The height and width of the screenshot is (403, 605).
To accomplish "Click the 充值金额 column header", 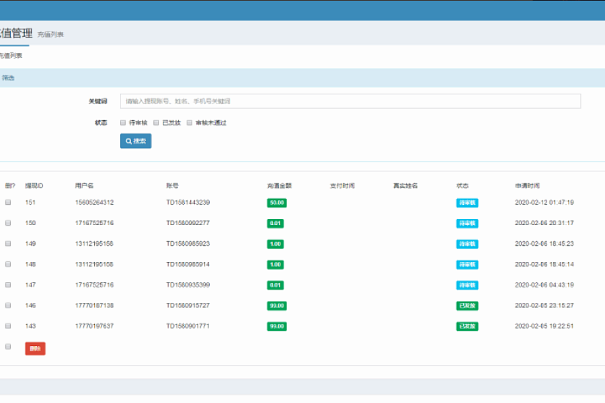I will (280, 185).
